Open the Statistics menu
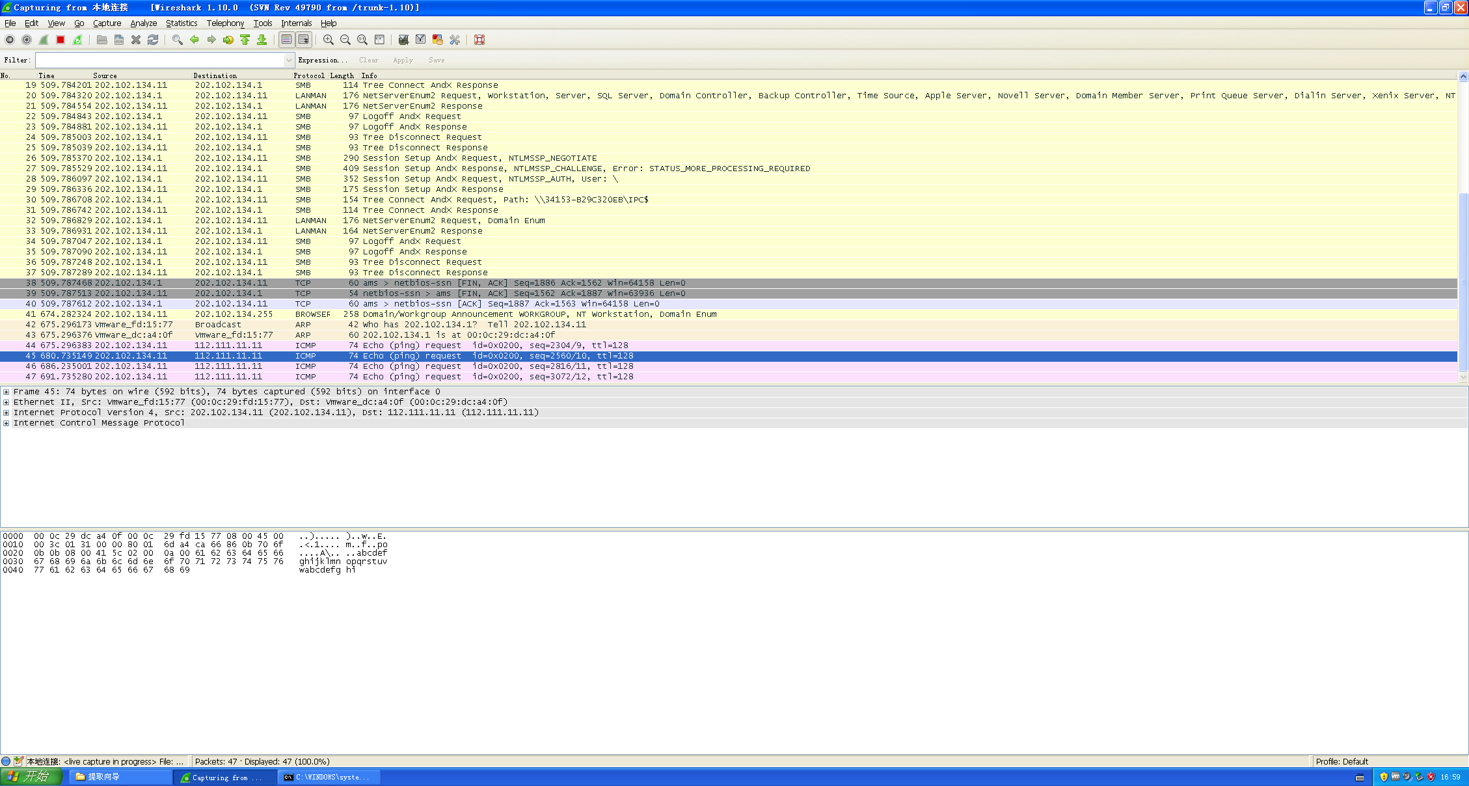The width and height of the screenshot is (1469, 786). click(x=181, y=23)
